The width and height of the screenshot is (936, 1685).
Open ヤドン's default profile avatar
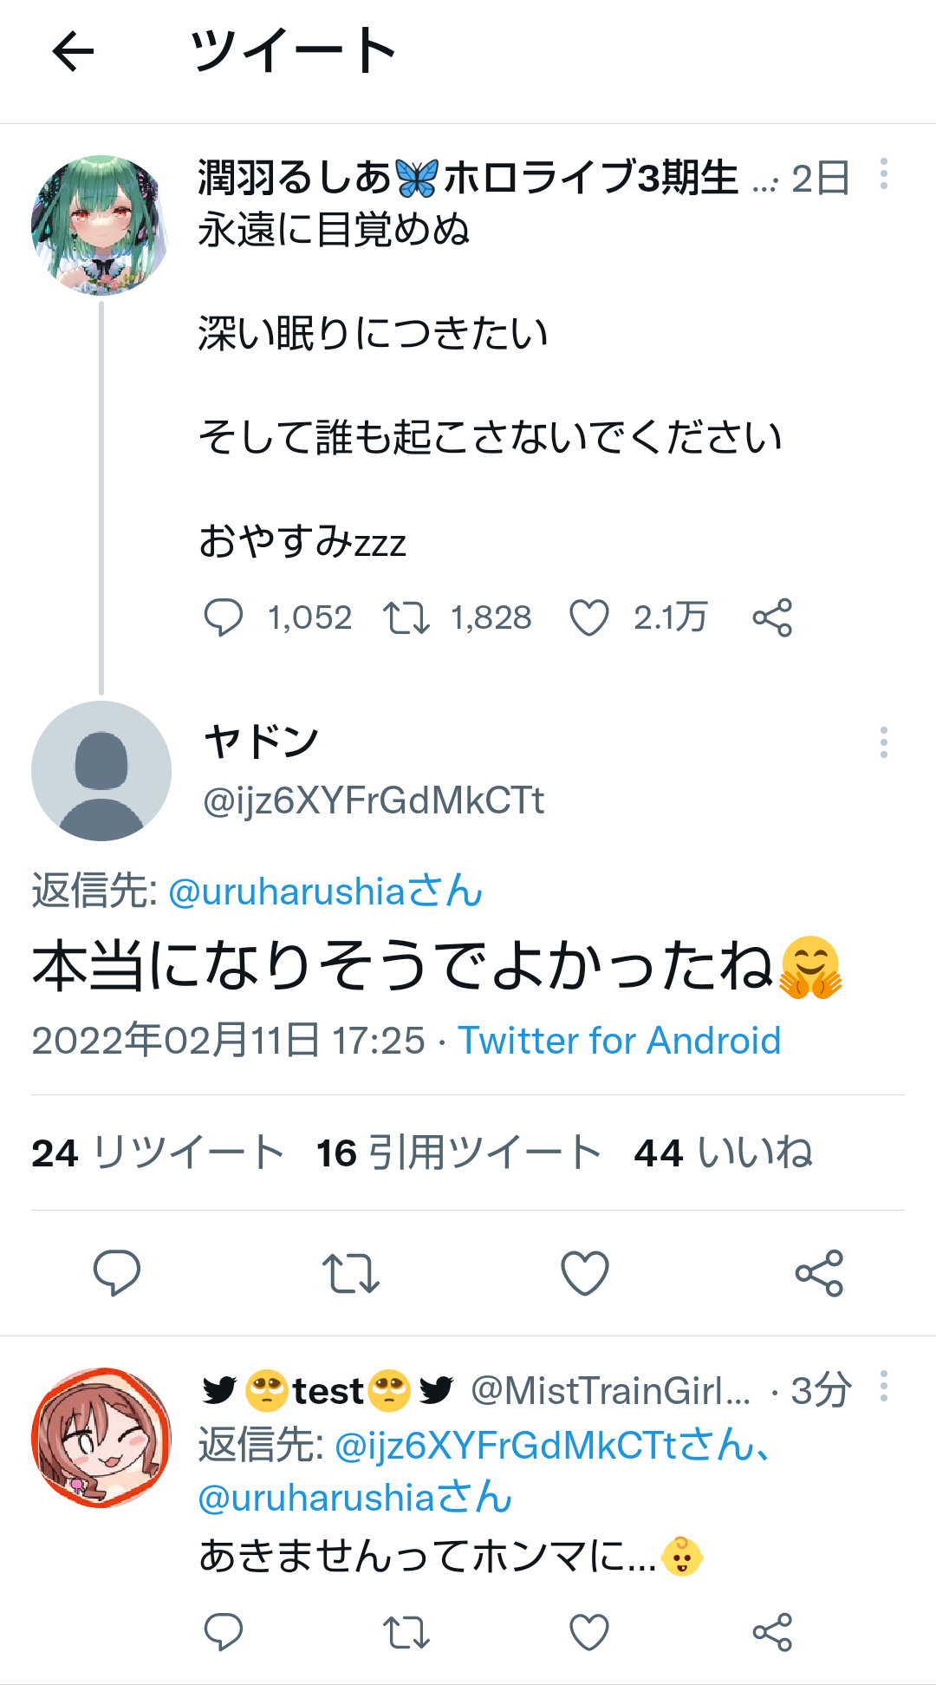click(x=101, y=771)
